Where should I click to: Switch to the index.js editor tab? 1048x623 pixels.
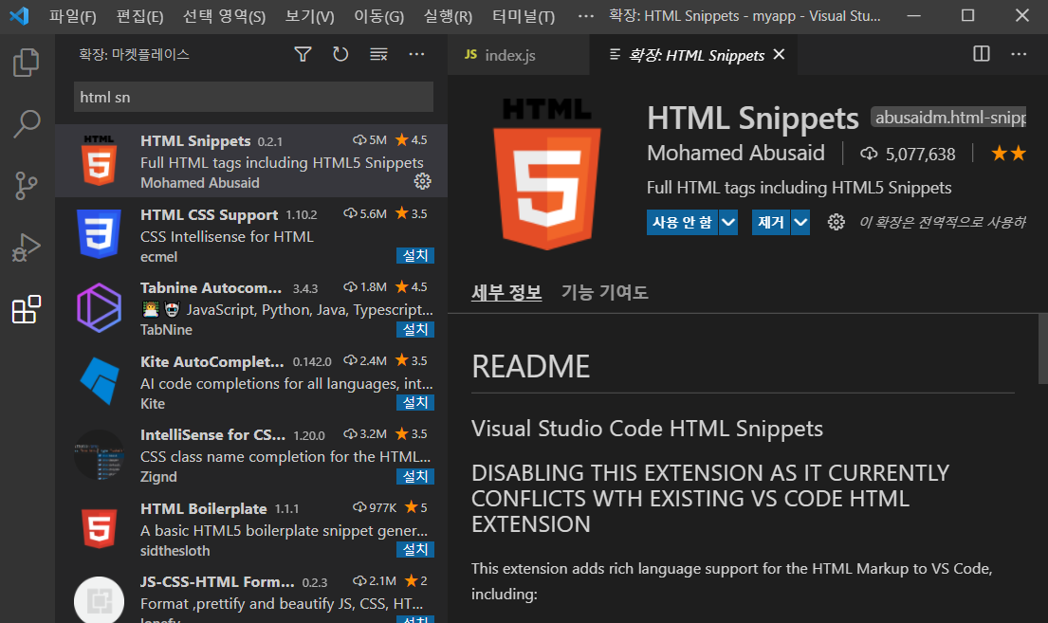[519, 55]
